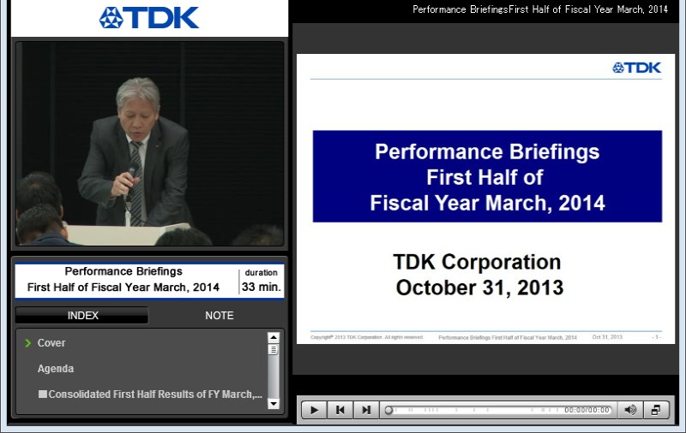Click the speaker video frame

pyautogui.click(x=149, y=144)
